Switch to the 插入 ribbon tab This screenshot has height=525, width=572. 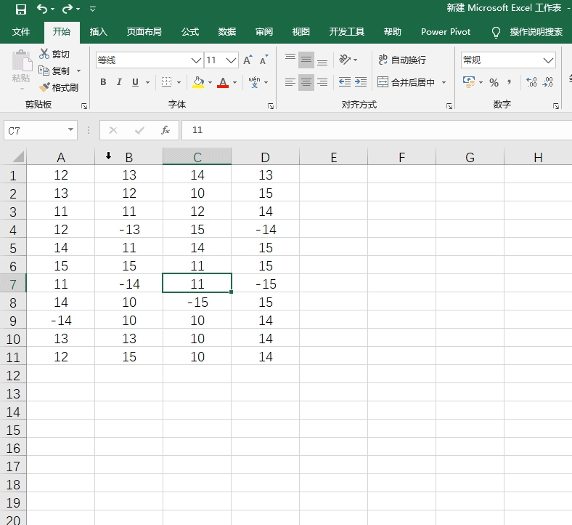click(99, 32)
